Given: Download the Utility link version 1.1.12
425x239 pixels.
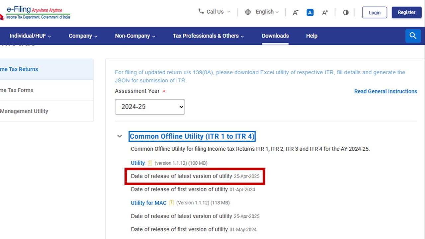Looking at the screenshot, I should pyautogui.click(x=138, y=163).
